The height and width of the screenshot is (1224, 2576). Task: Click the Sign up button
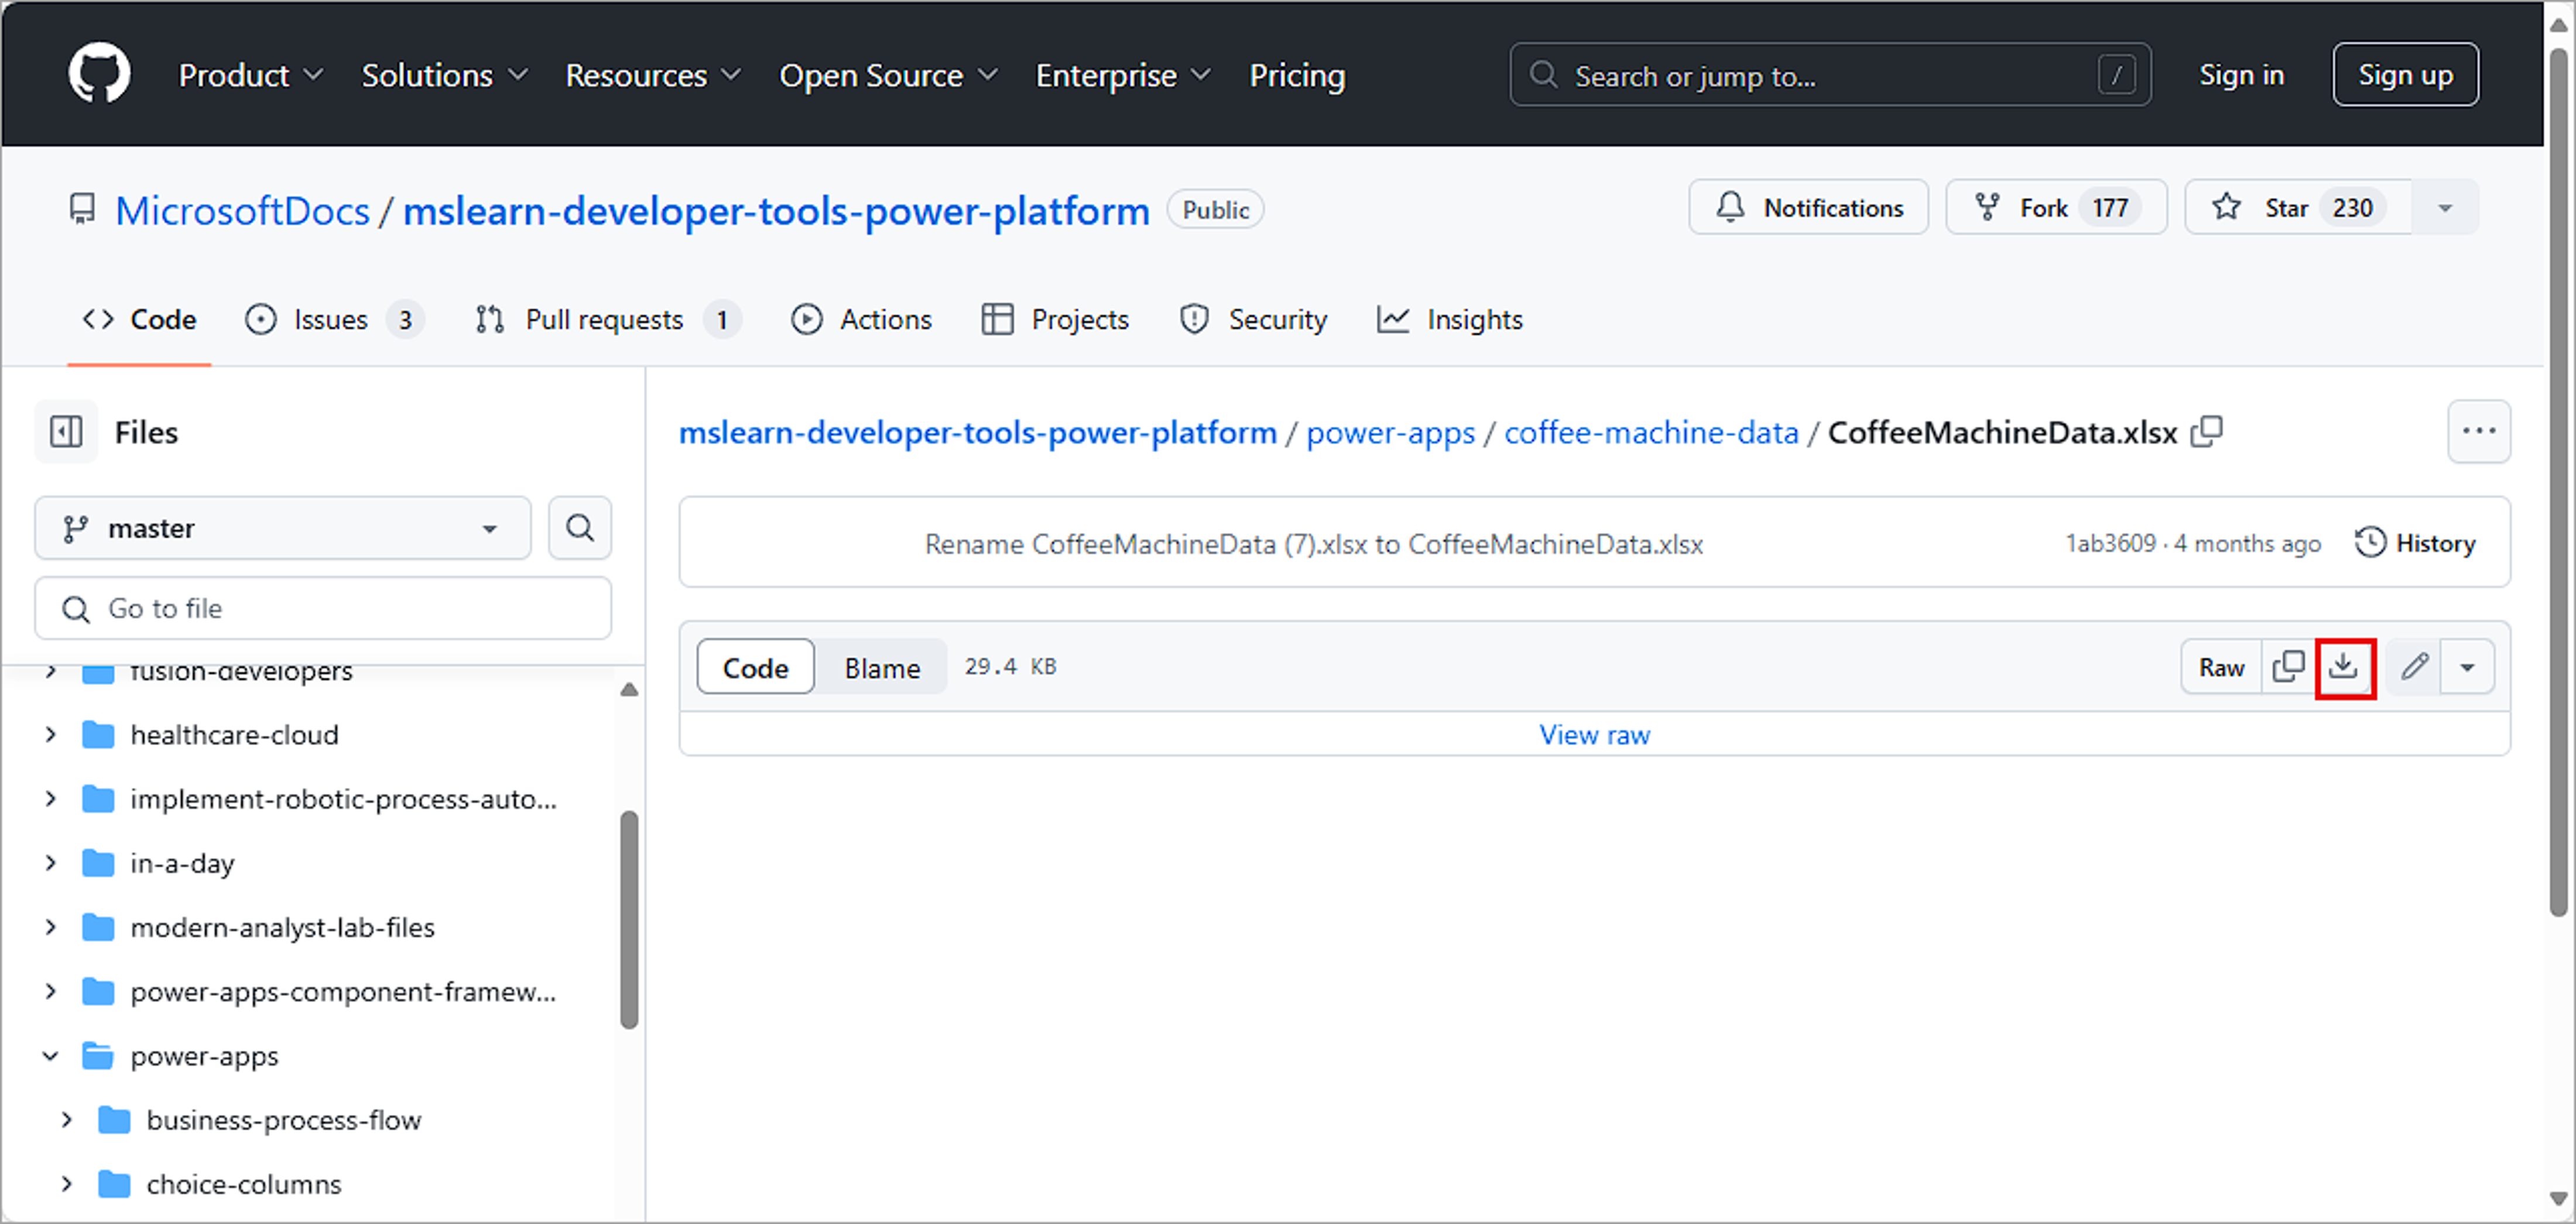click(2405, 75)
